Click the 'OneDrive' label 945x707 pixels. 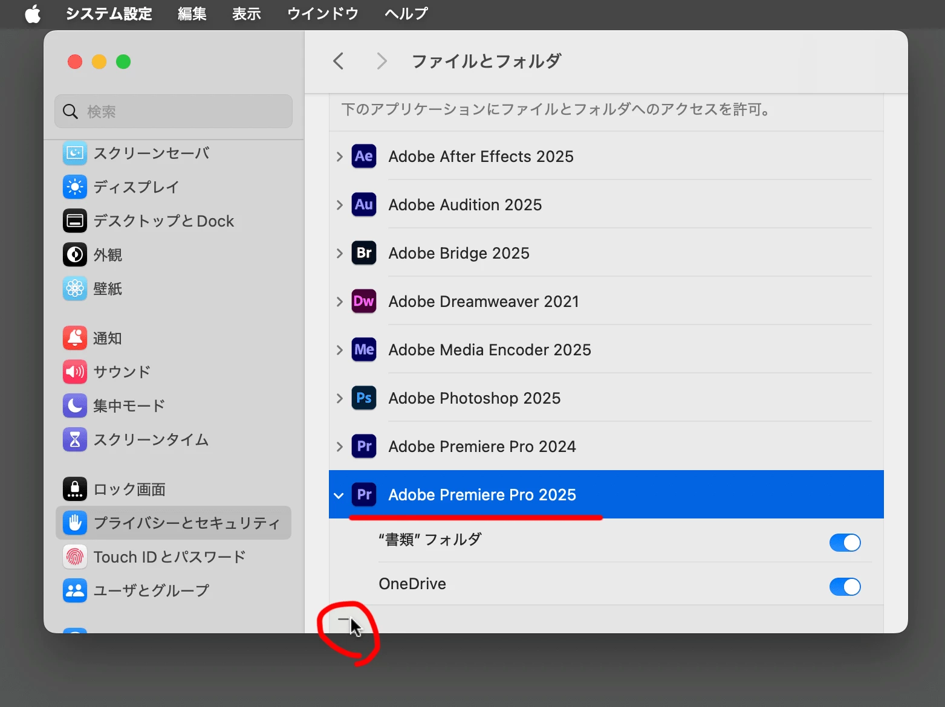point(412,584)
